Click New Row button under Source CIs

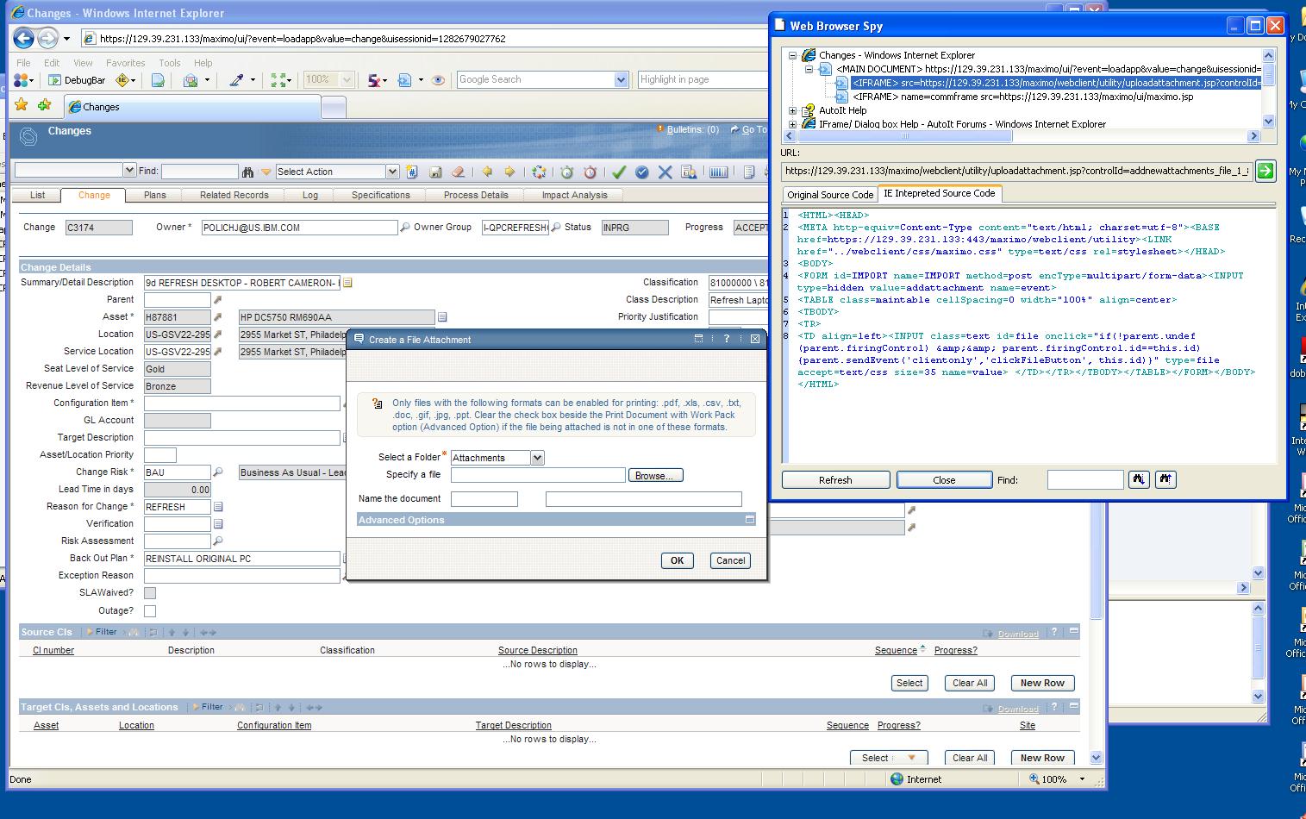click(1042, 683)
